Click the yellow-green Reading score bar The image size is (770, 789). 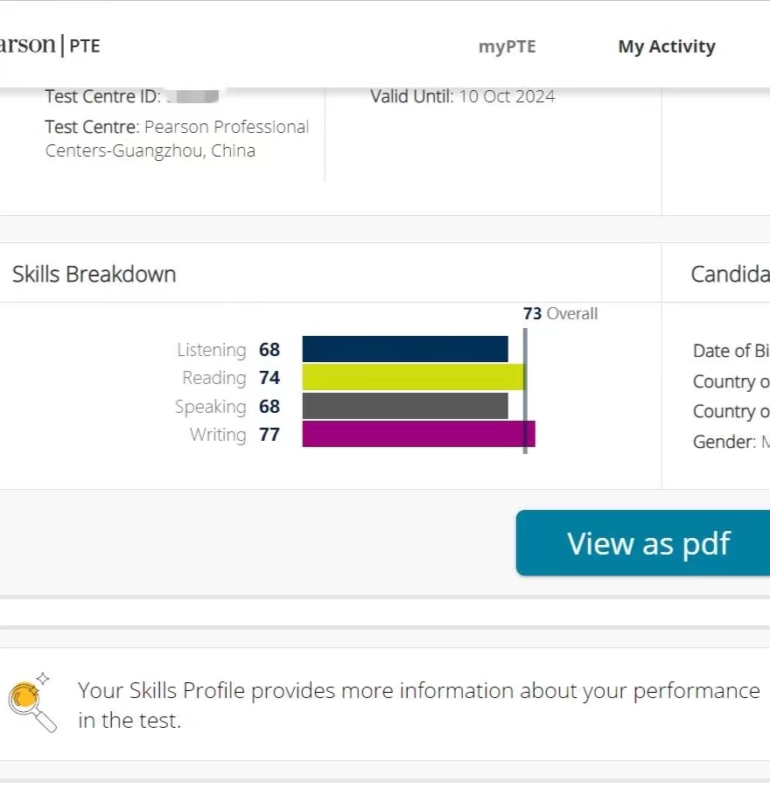[x=413, y=377]
